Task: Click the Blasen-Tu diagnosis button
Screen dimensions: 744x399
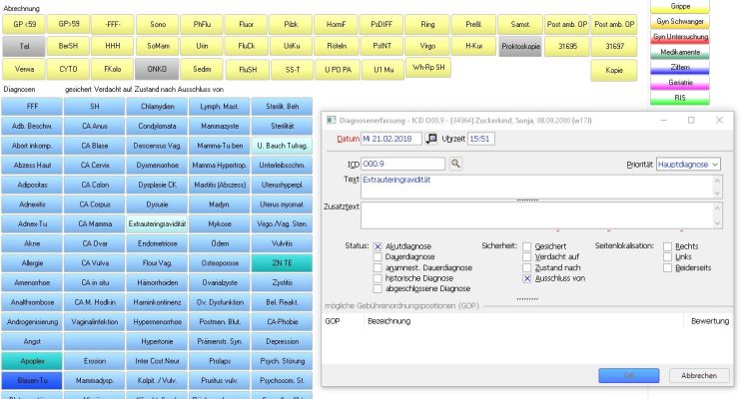Action: (32, 380)
